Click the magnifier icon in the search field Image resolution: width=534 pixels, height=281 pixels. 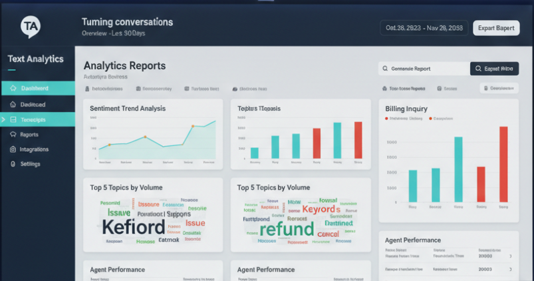[x=384, y=69]
